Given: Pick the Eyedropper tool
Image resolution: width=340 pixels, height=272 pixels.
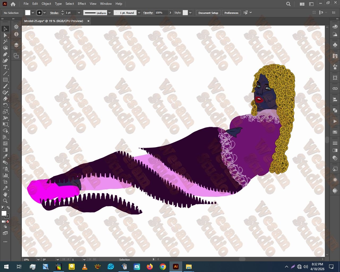Looking at the screenshot, I should 5,156.
